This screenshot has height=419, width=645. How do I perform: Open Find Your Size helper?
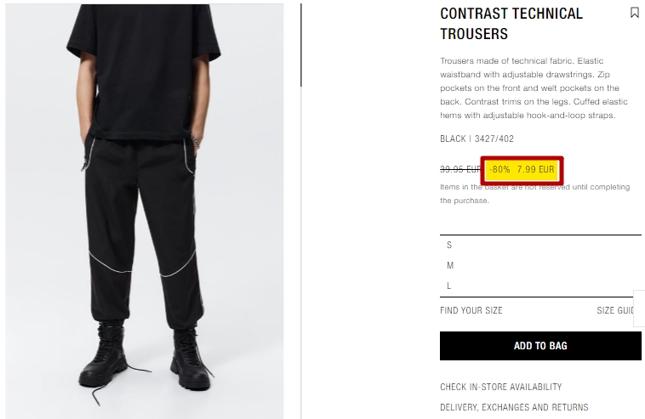tap(471, 310)
